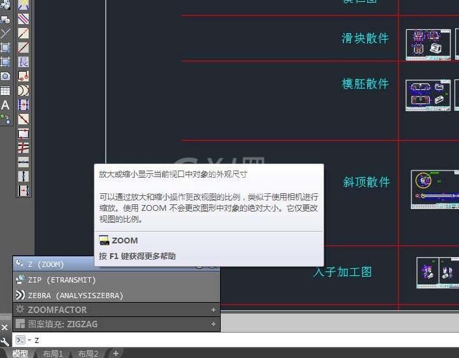This screenshot has height=358, width=459.
Task: Click the 斜顶散件 drawing thumbnail
Action: [435, 189]
